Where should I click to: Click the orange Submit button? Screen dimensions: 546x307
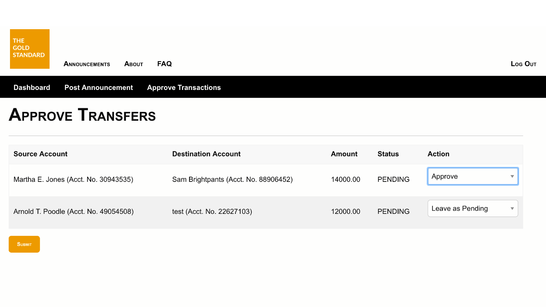[24, 244]
